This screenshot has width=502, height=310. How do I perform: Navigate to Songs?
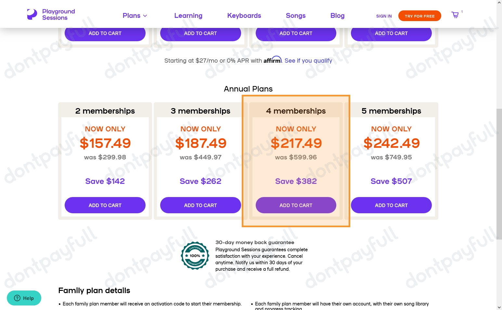(296, 16)
